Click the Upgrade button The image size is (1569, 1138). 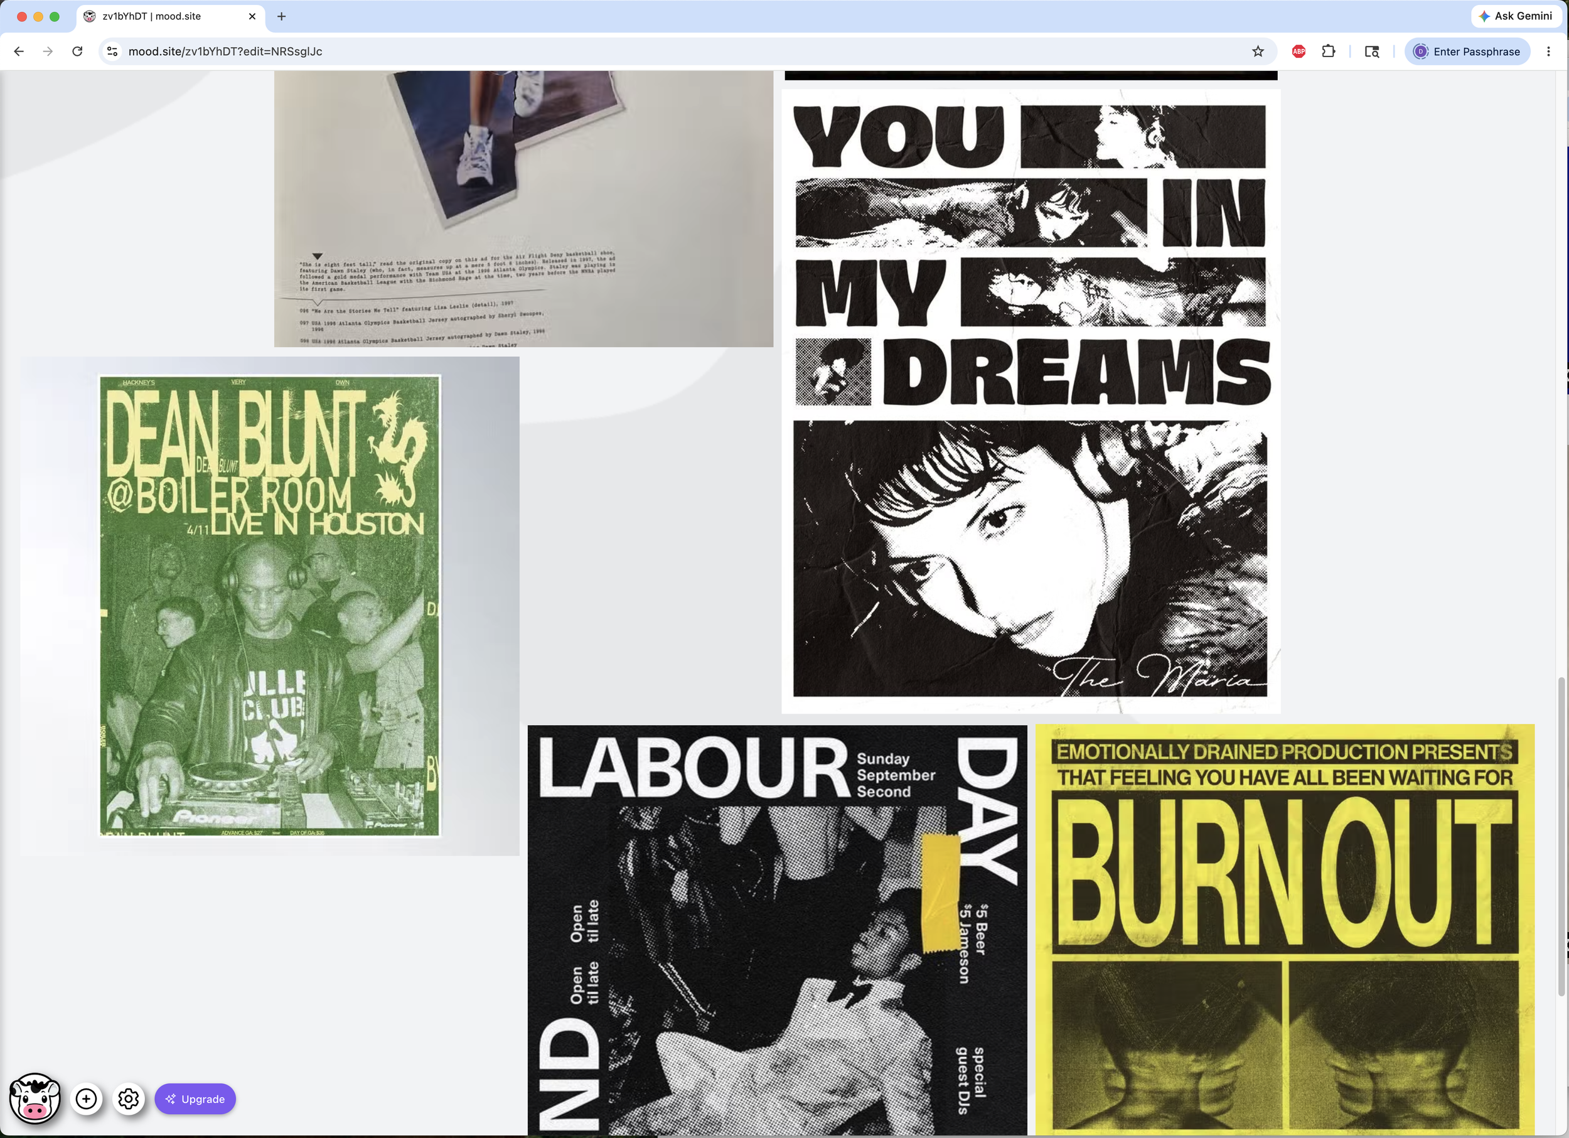[195, 1098]
